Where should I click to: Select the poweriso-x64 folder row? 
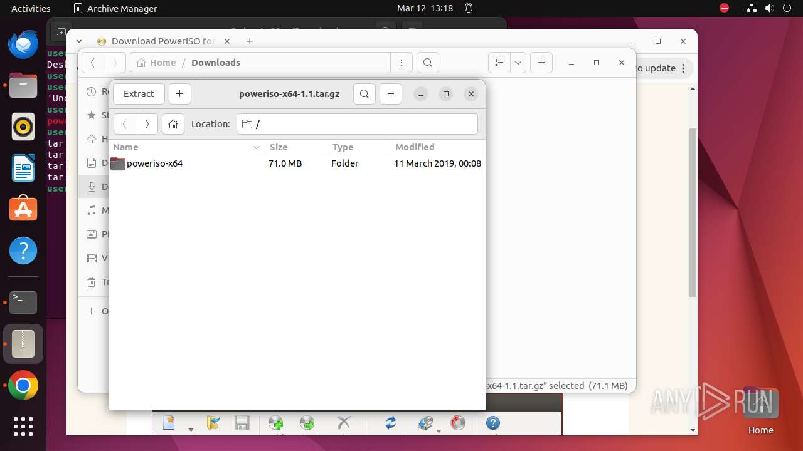[297, 163]
